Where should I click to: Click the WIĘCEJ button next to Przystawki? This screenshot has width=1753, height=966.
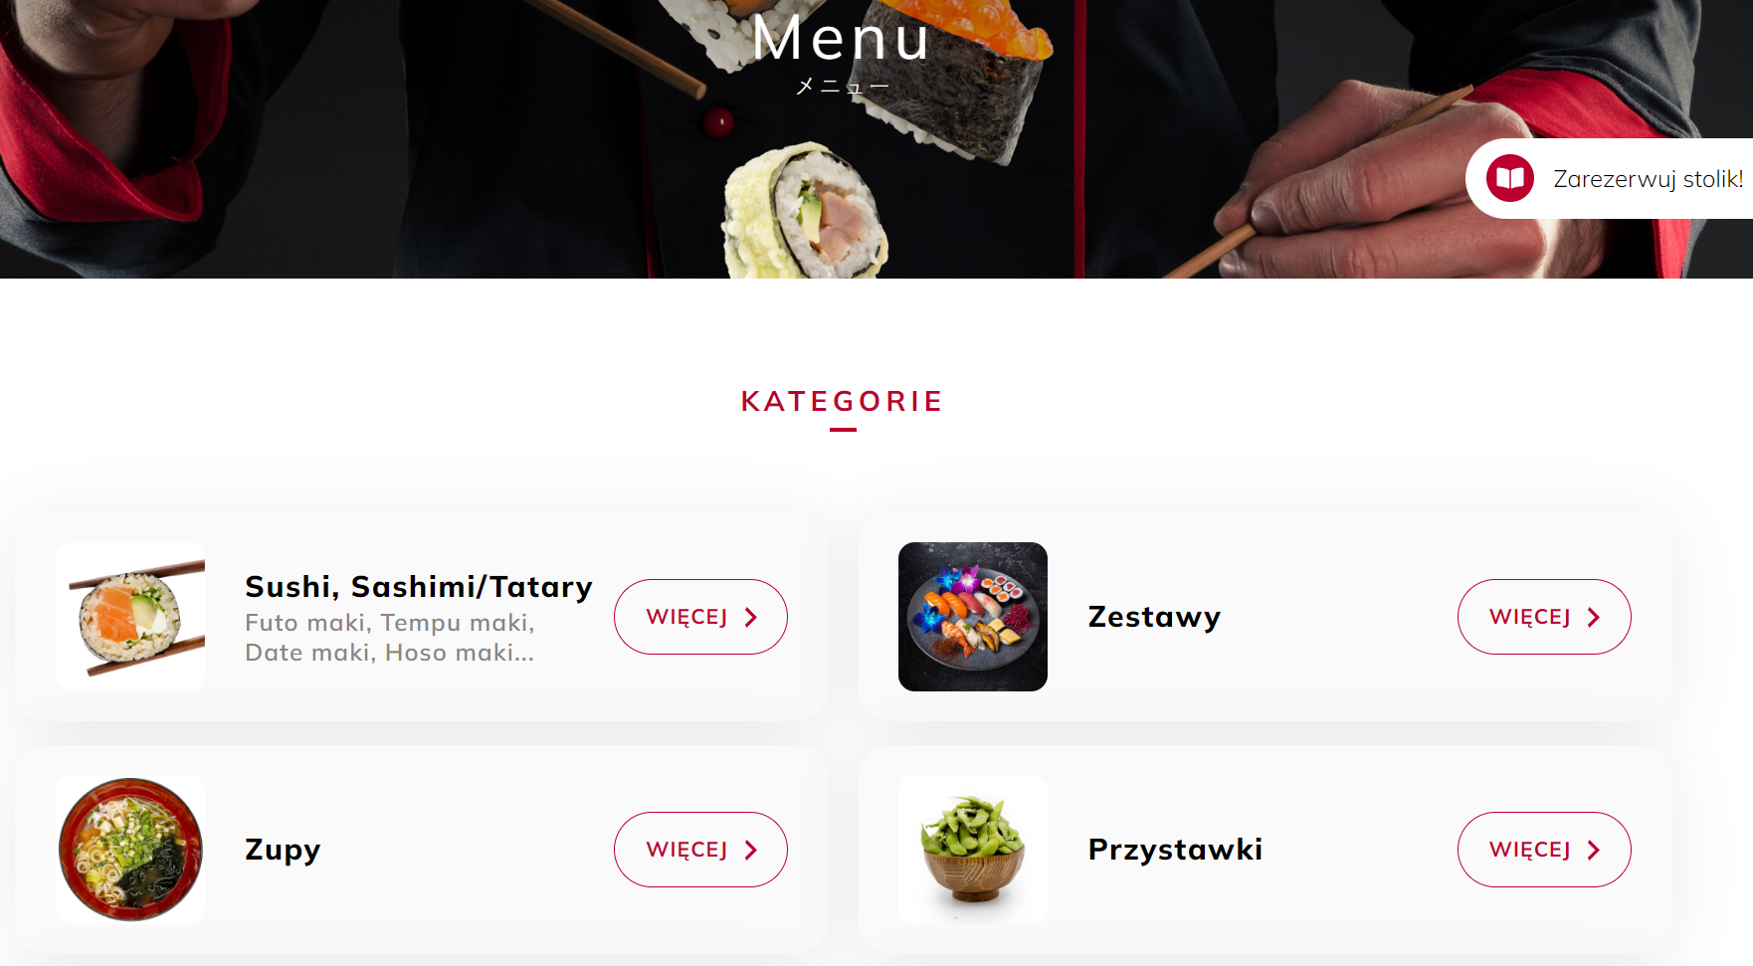coord(1544,850)
